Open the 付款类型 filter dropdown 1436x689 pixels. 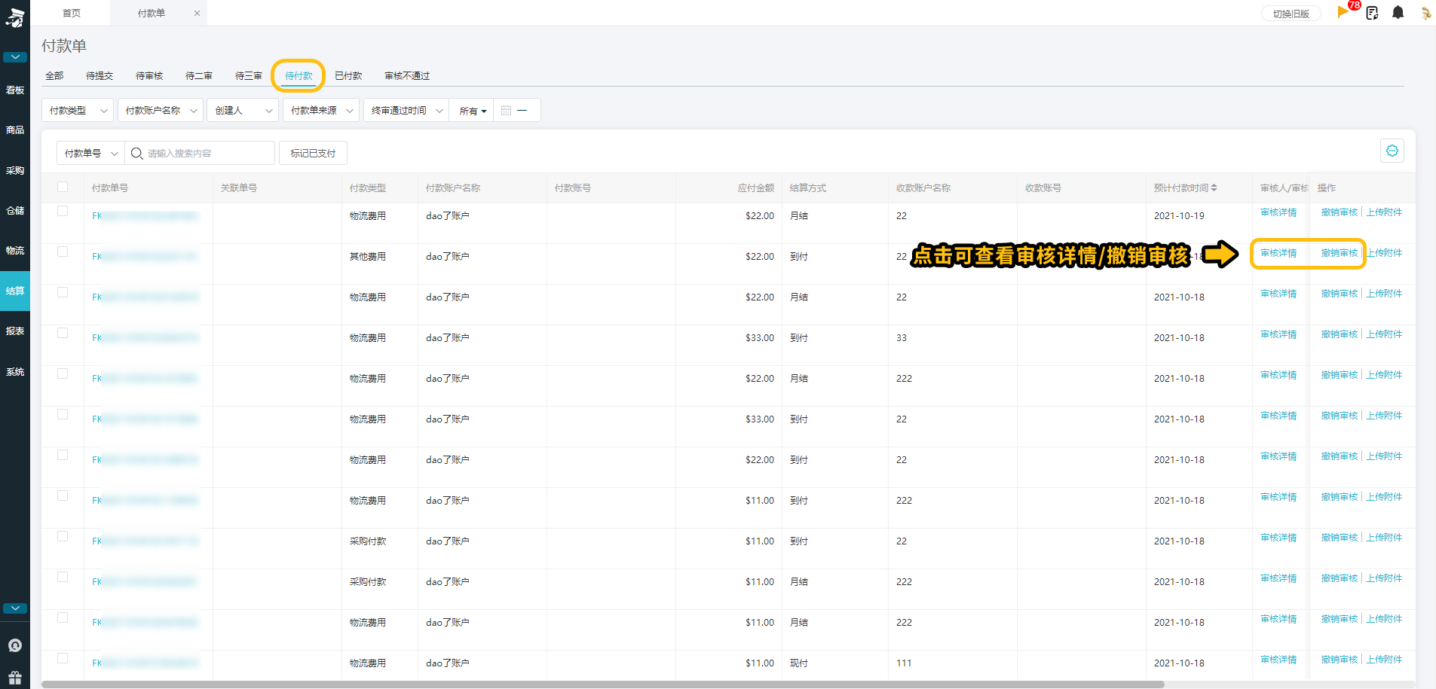pyautogui.click(x=78, y=110)
